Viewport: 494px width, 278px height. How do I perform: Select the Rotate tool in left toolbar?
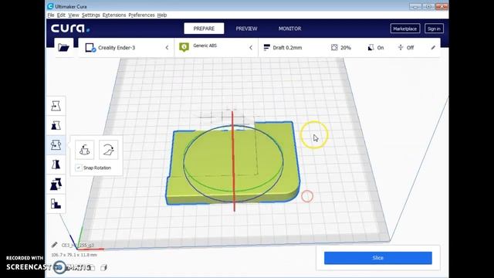[x=56, y=145]
